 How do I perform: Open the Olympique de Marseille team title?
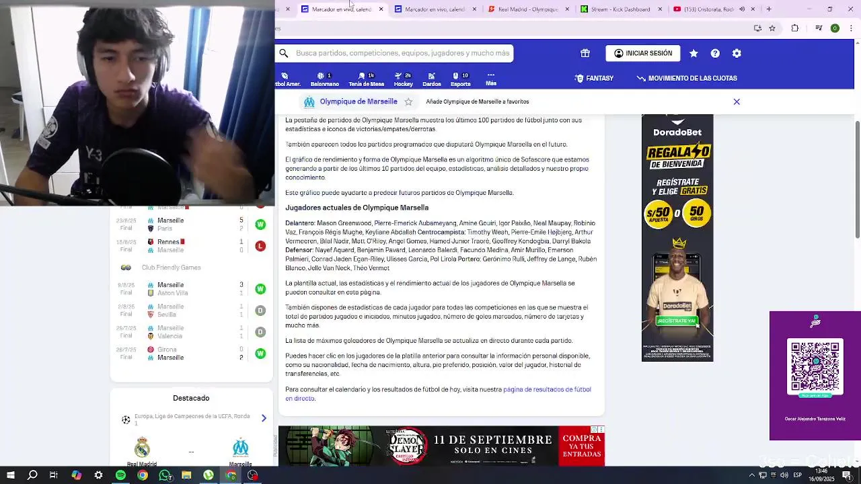pos(359,102)
